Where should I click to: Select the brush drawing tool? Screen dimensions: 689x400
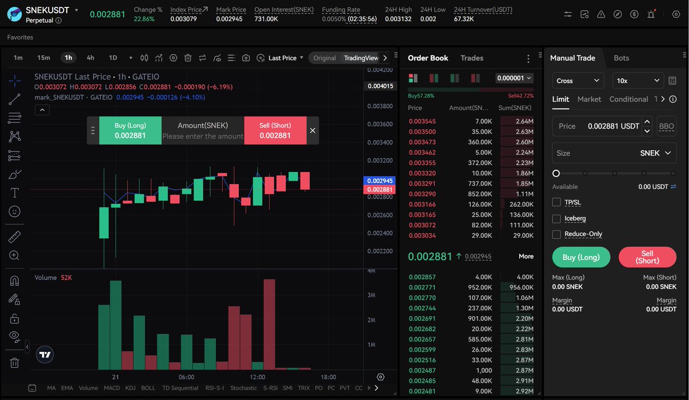click(14, 174)
